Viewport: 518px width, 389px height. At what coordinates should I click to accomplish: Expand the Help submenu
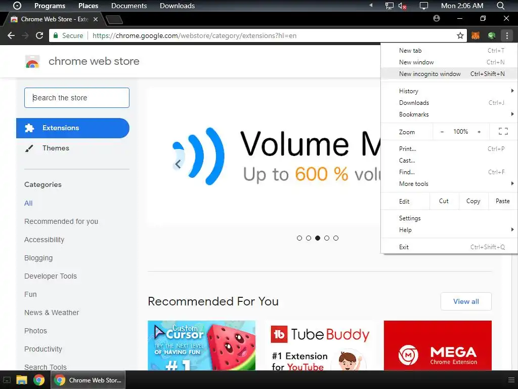coord(449,230)
